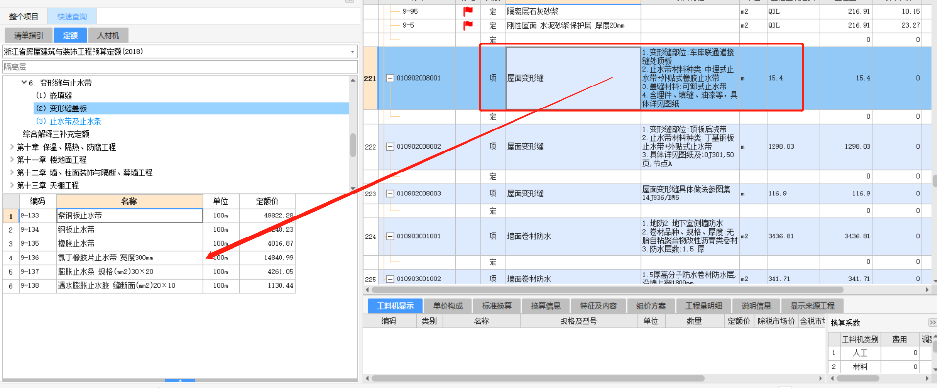Open the 工程量明细 tab
This screenshot has width=937, height=388.
click(x=703, y=306)
